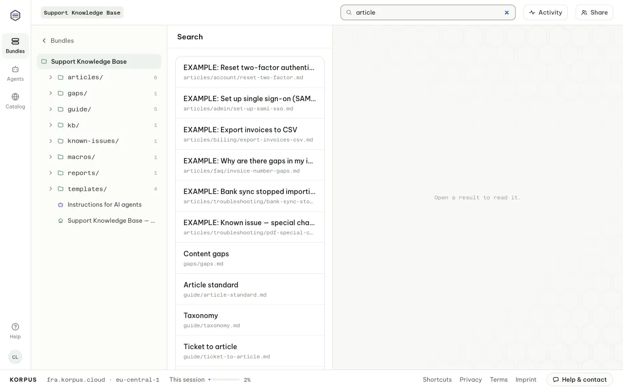Click fra.korpus.cloud server label
The height and width of the screenshot is (389, 623).
(x=76, y=380)
